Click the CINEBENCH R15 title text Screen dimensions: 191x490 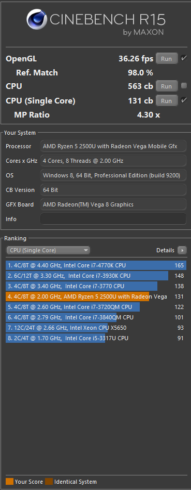click(x=108, y=20)
